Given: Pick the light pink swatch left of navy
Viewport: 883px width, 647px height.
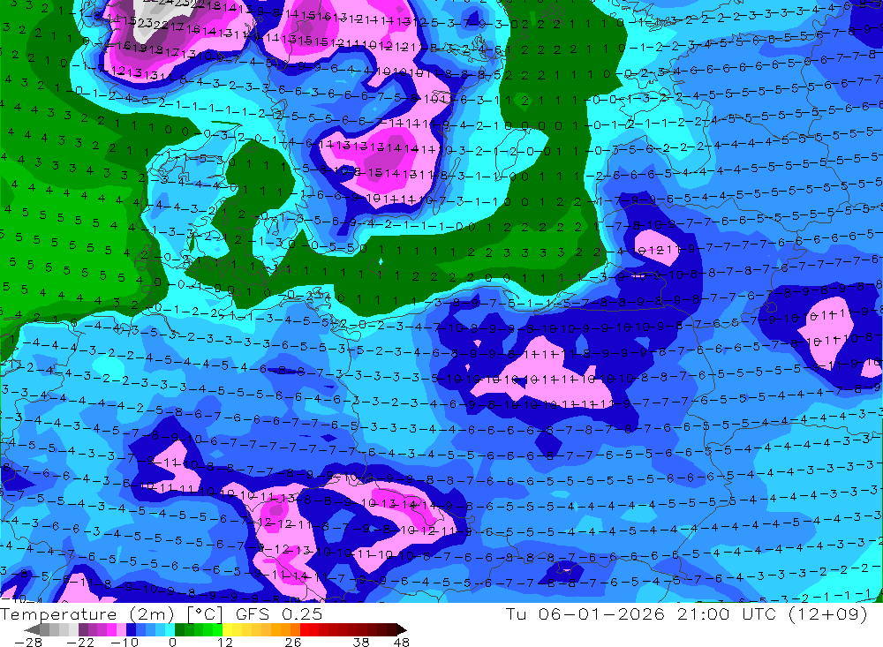Looking at the screenshot, I should coord(121,629).
